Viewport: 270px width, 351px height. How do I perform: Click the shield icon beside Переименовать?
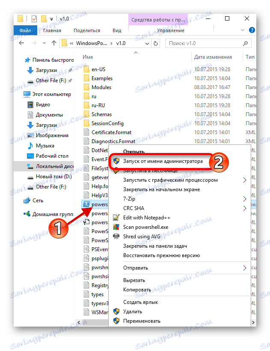[116, 321]
